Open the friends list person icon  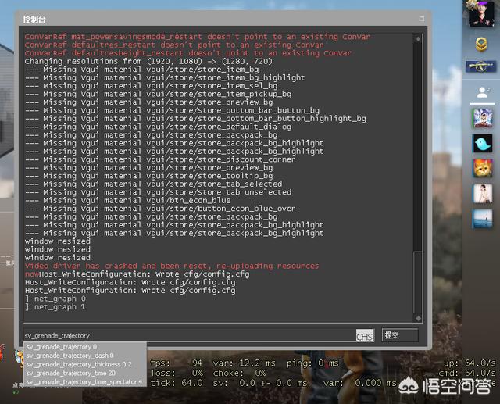point(483,92)
